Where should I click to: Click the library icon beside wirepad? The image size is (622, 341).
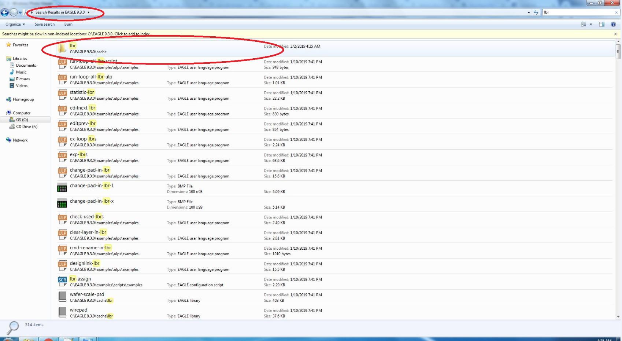pos(63,312)
